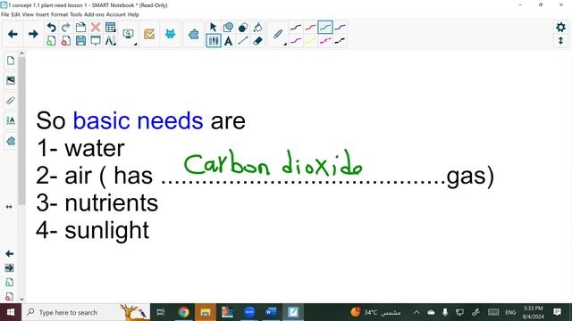Choose the black pen style

296,28
